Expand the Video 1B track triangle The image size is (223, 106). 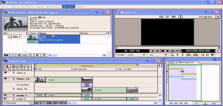click(x=14, y=89)
